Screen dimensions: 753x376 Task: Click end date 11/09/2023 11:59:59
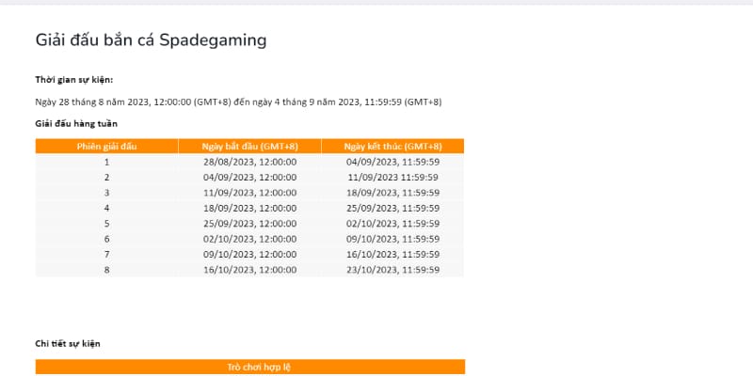[393, 178]
